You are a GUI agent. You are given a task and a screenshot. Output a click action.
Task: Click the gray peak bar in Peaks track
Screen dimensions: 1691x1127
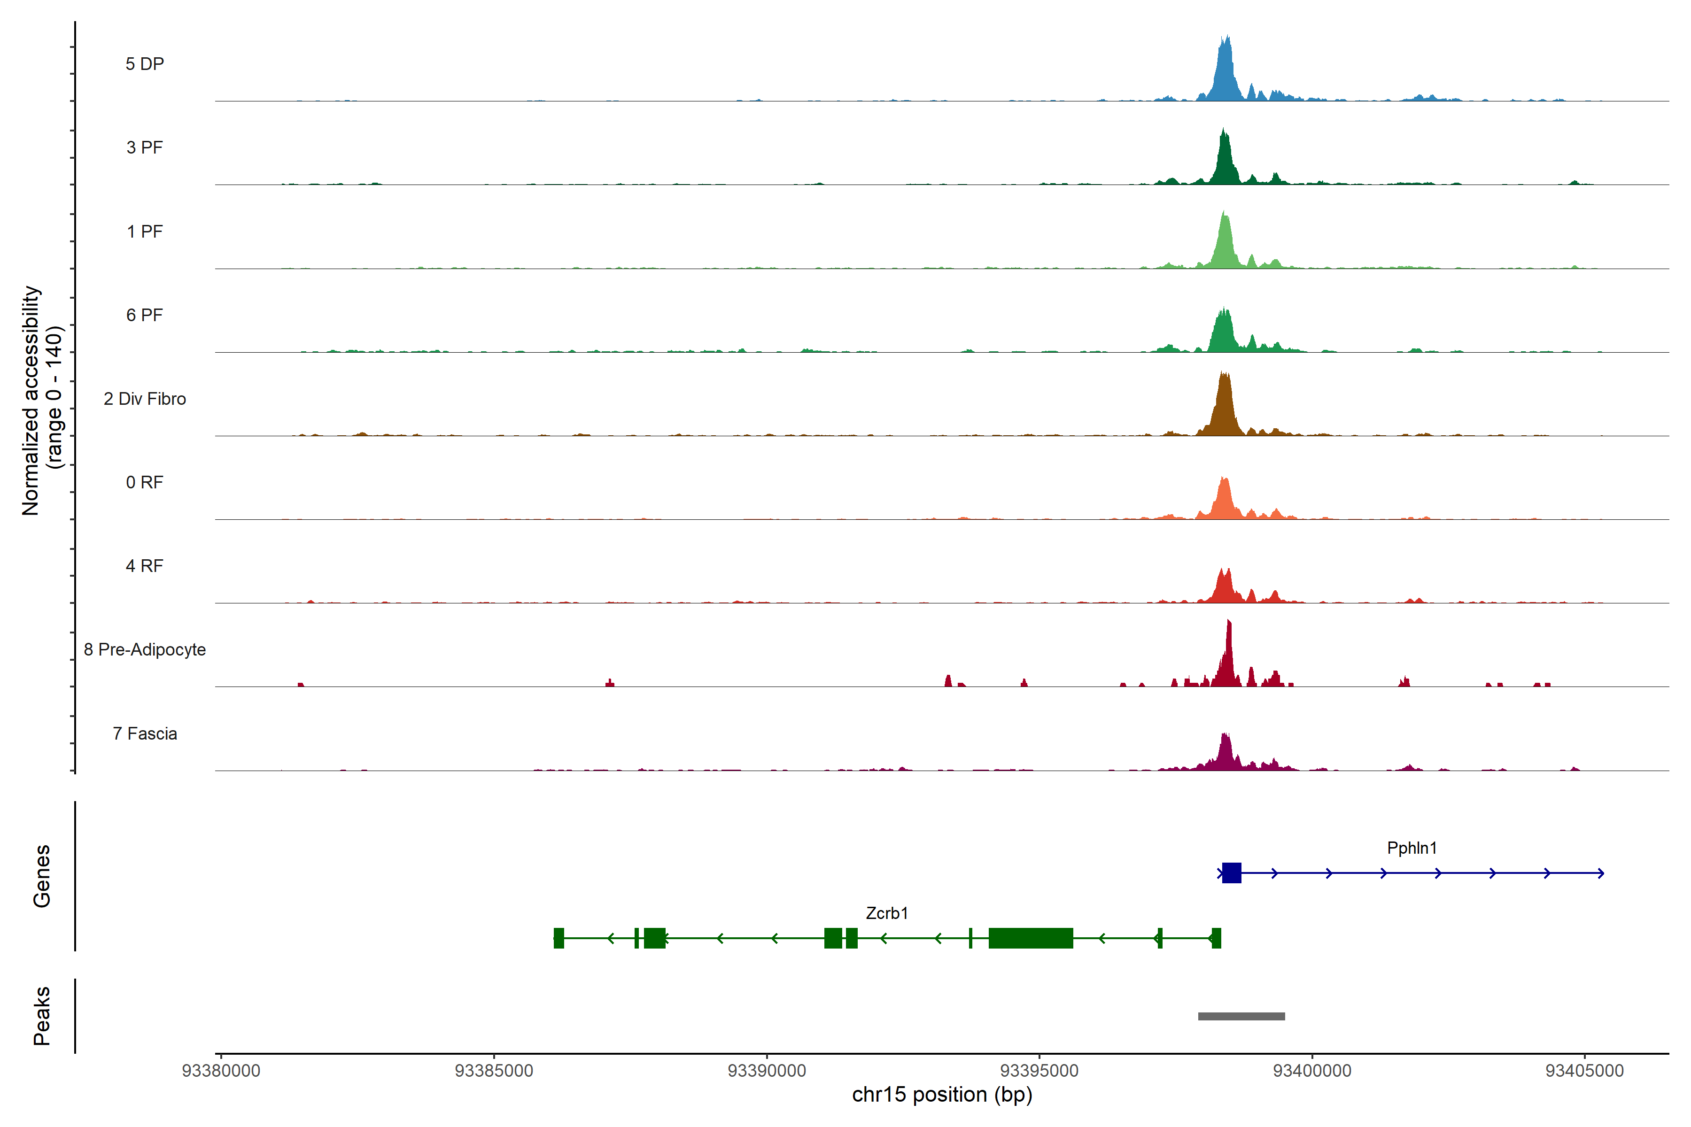click(1241, 1016)
